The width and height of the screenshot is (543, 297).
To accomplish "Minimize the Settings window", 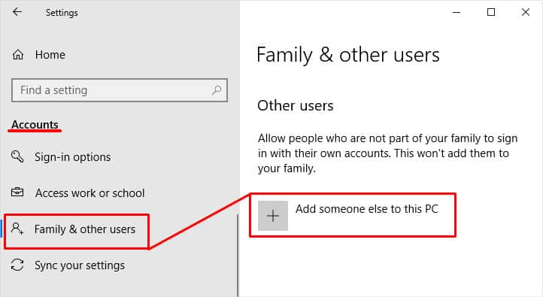I will (x=457, y=13).
